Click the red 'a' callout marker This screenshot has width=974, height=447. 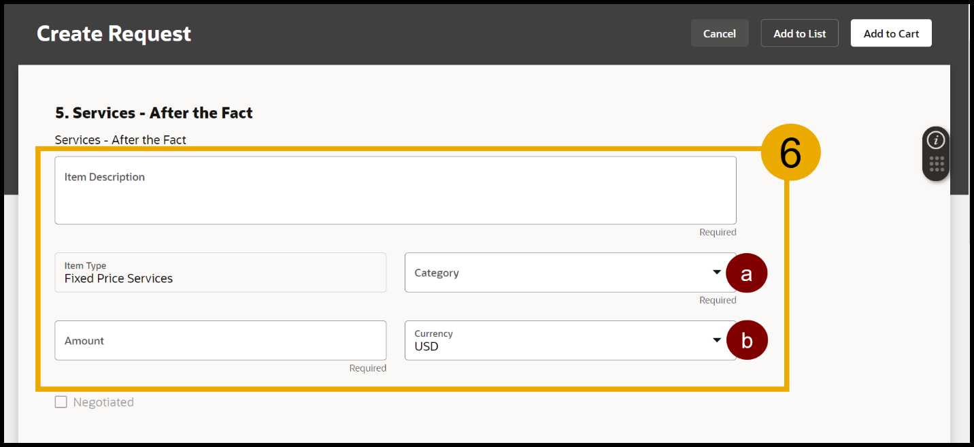[746, 274]
